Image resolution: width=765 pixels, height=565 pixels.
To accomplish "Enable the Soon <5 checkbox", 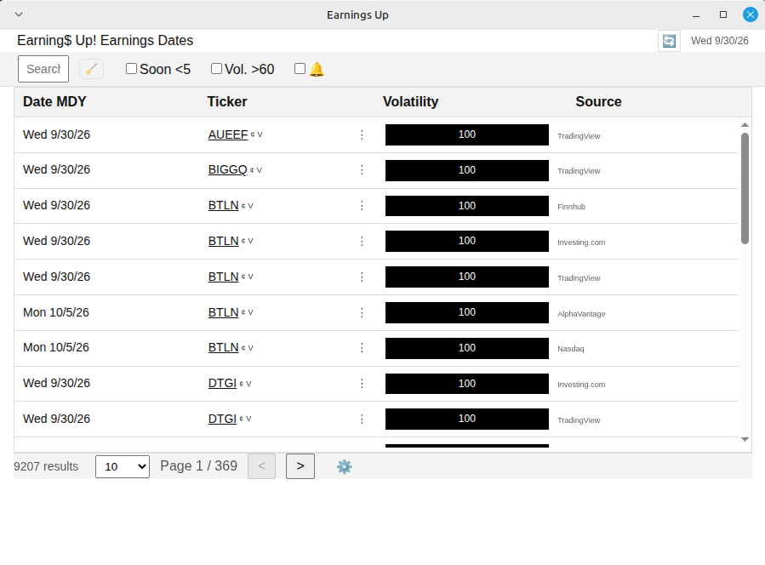I will click(131, 69).
